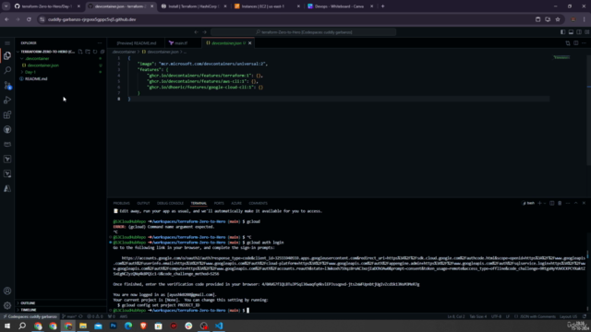Select devcontainer.json in the file tree

tap(42, 65)
